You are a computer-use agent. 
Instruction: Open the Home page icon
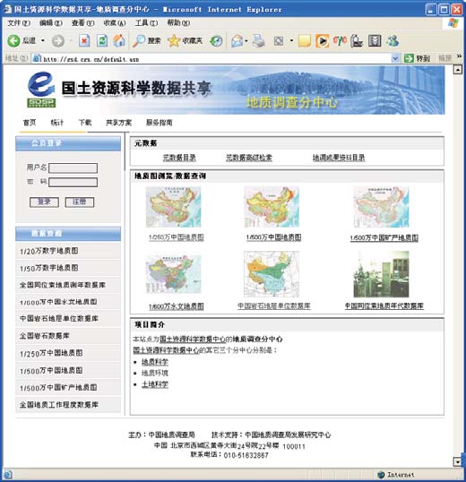119,40
